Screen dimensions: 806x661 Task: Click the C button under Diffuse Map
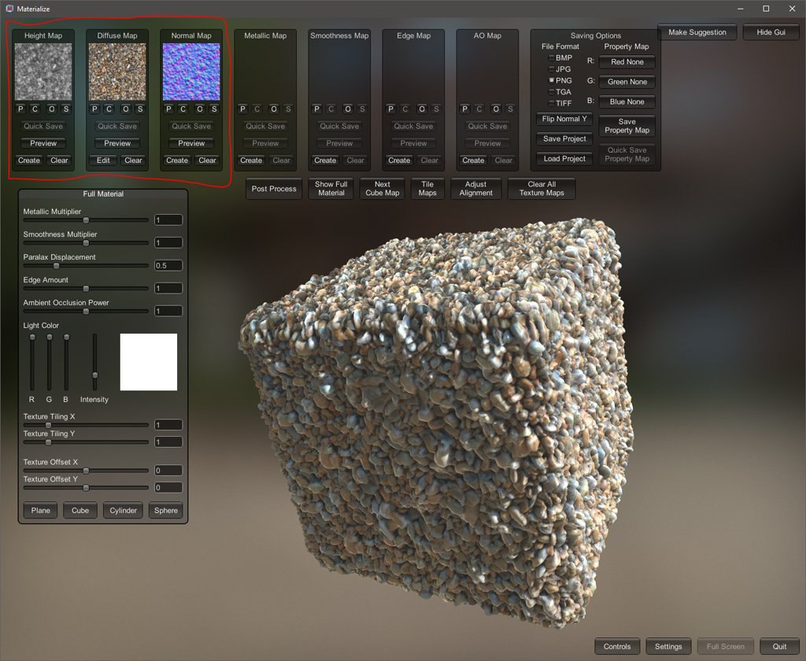[109, 109]
